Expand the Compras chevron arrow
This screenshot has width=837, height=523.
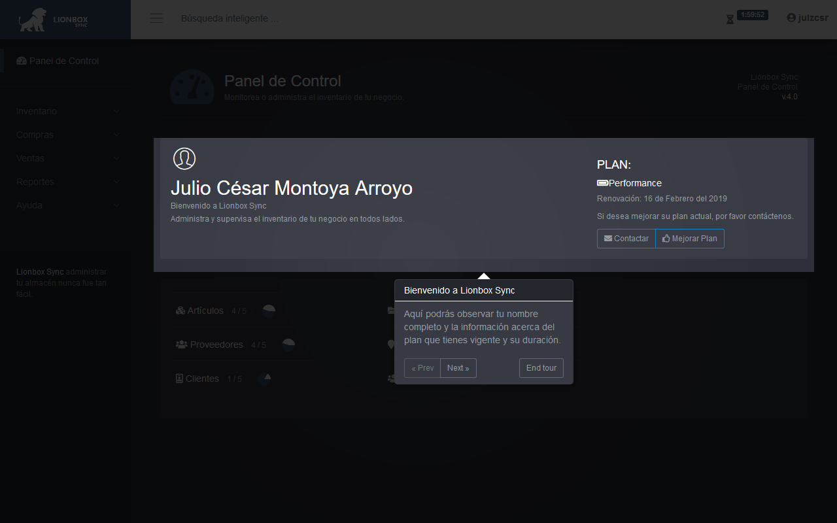pyautogui.click(x=116, y=135)
